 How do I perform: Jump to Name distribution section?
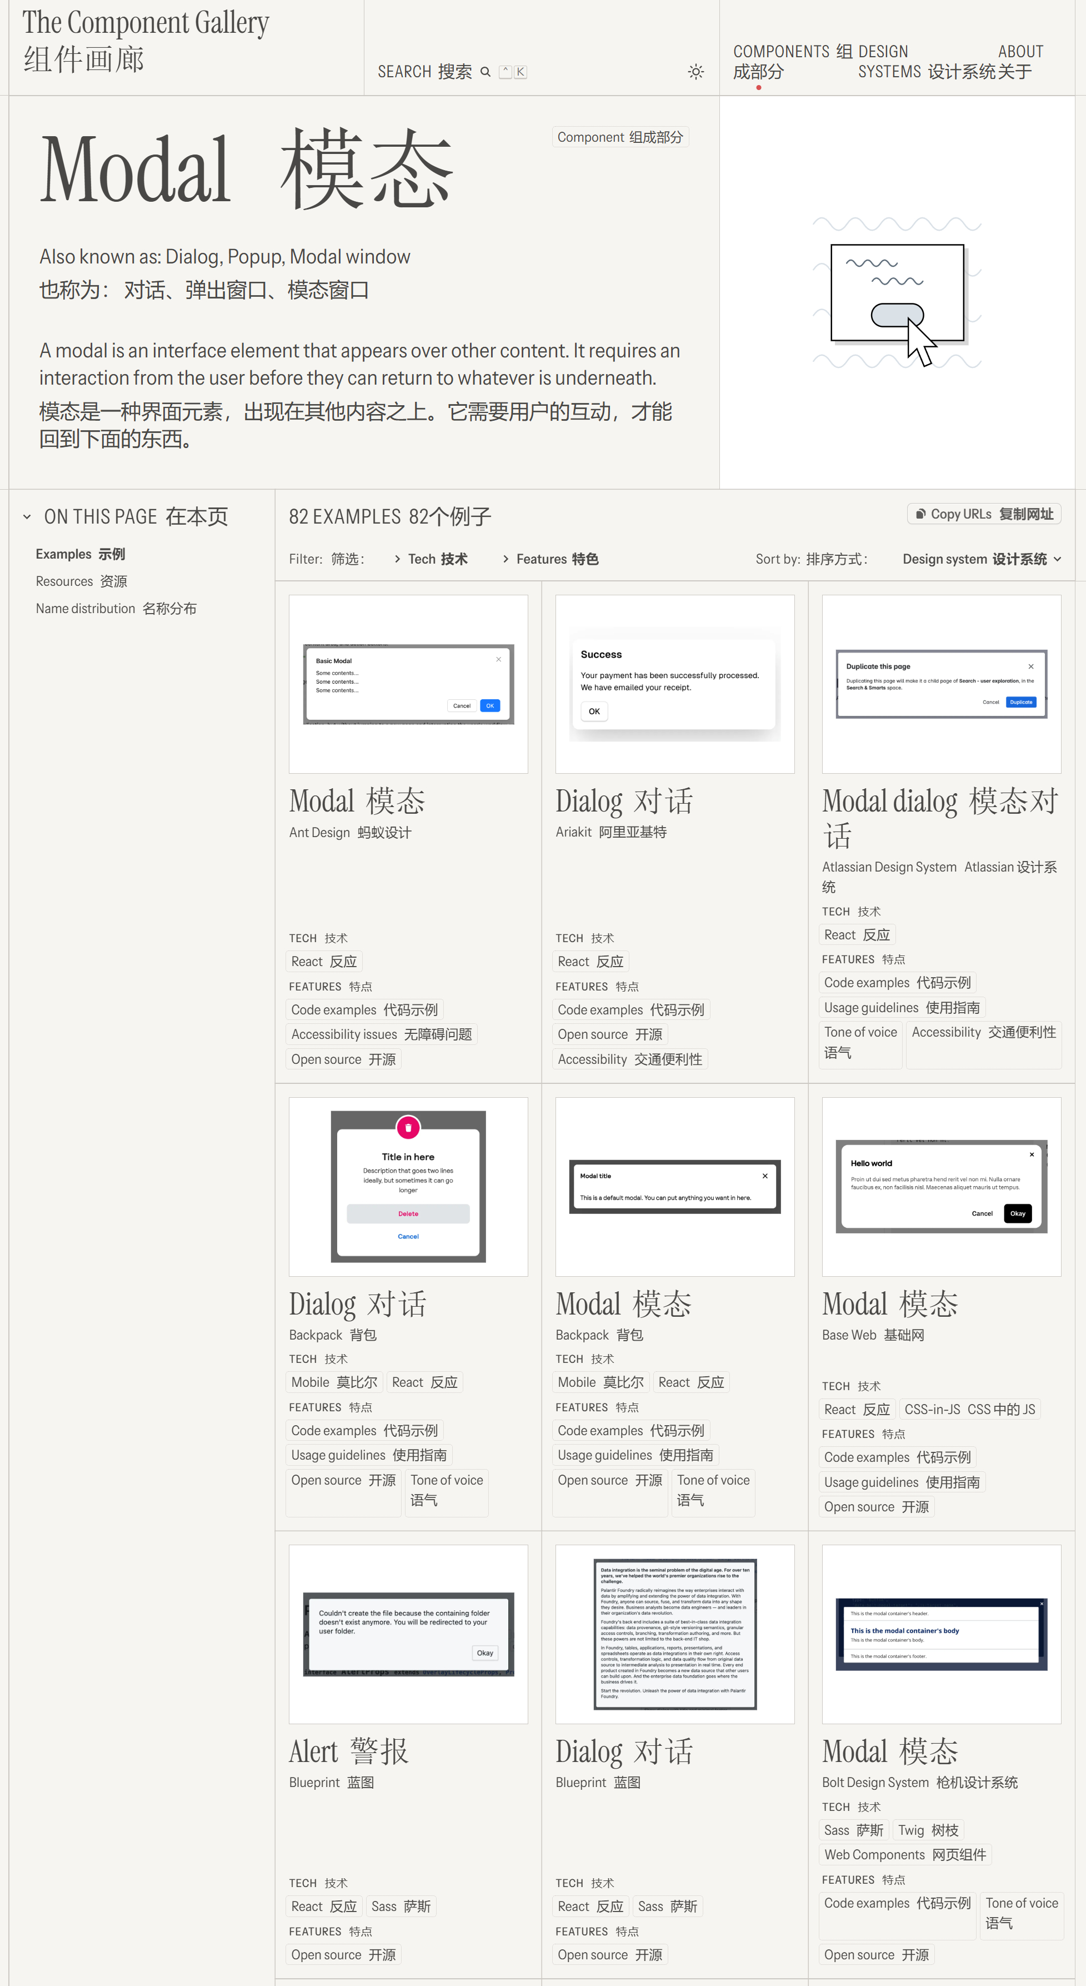point(116,608)
